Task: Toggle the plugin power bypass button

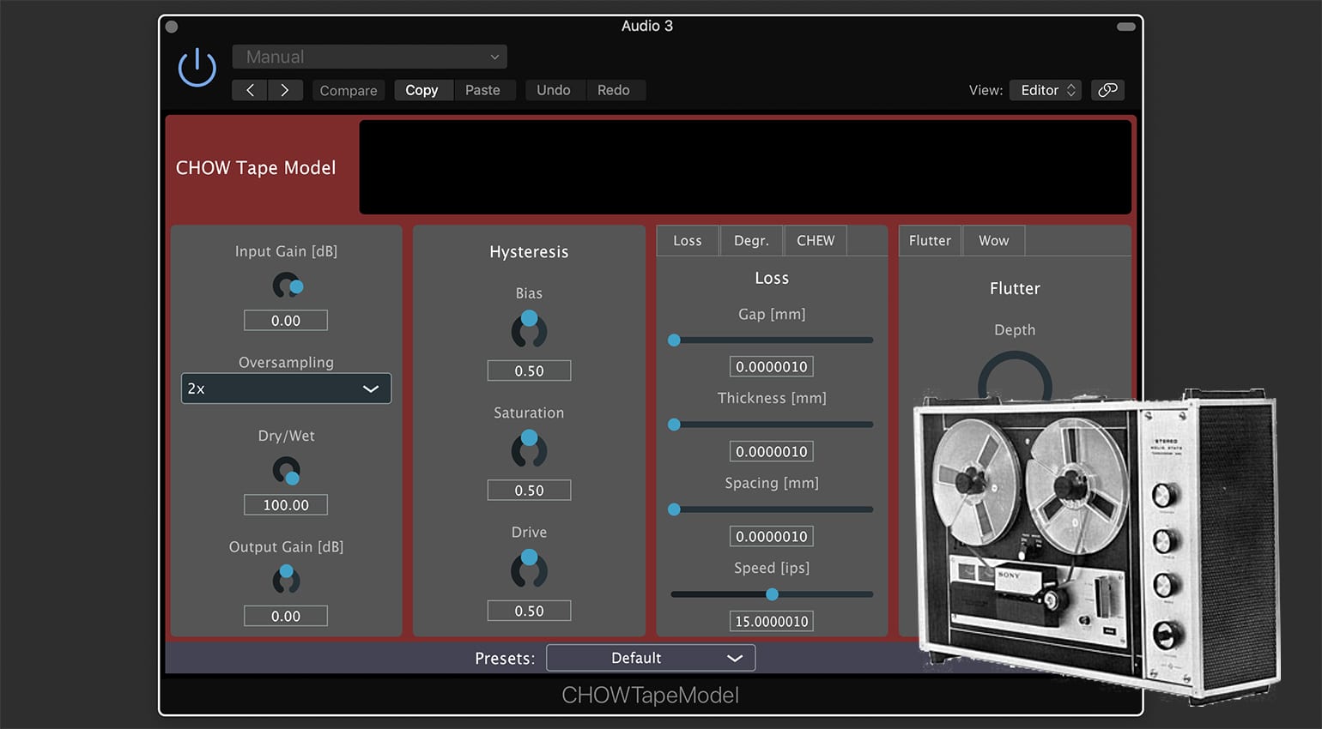Action: pos(197,67)
